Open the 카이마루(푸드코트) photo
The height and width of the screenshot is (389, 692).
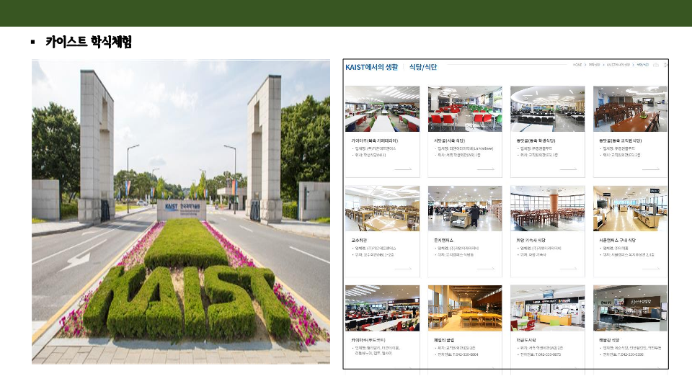(382, 308)
